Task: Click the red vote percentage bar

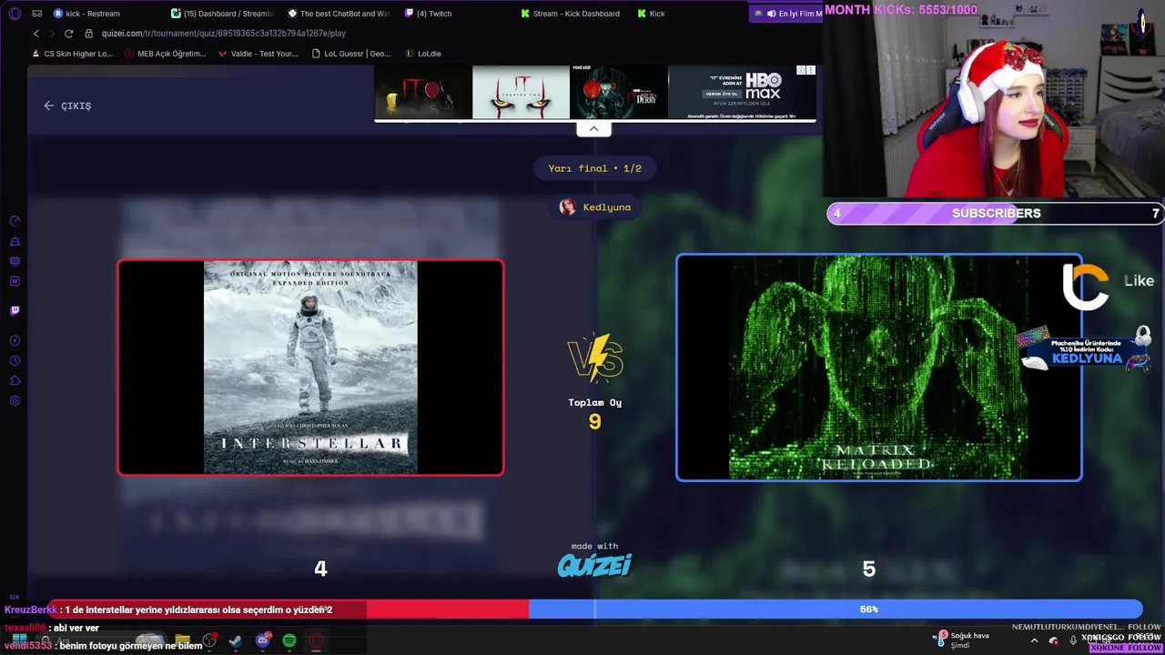Action: (289, 609)
